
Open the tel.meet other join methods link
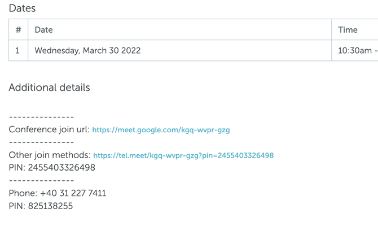(x=183, y=155)
